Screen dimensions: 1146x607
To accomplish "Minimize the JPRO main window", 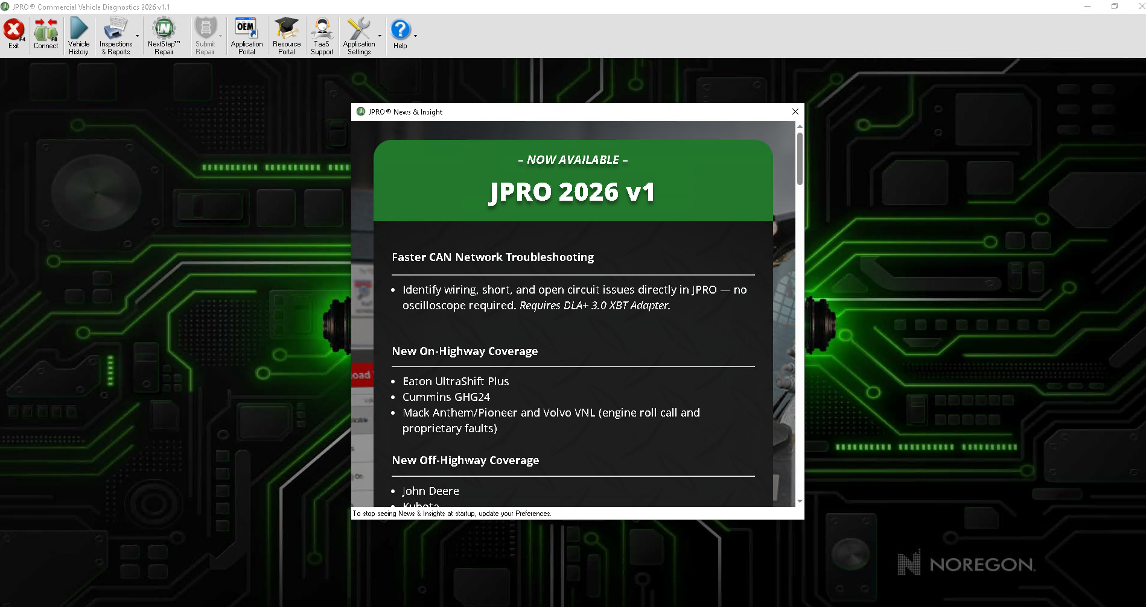I will click(1087, 7).
